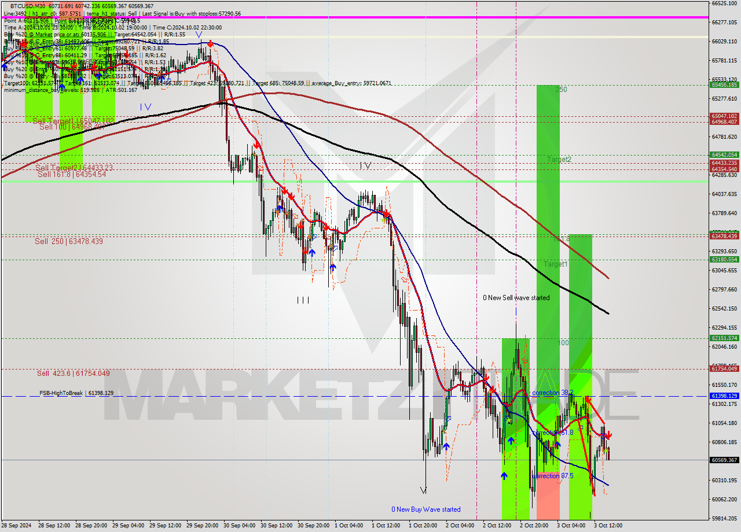Click the '0 New Buy Wave started' annotation

pyautogui.click(x=426, y=509)
